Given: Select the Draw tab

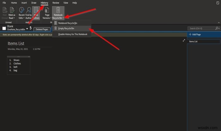Looking at the screenshot, I should coord(34,3).
